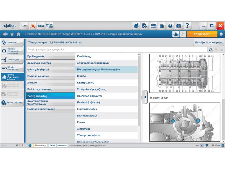Click the favorites star icon
This screenshot has width=225, height=169.
[12, 34]
